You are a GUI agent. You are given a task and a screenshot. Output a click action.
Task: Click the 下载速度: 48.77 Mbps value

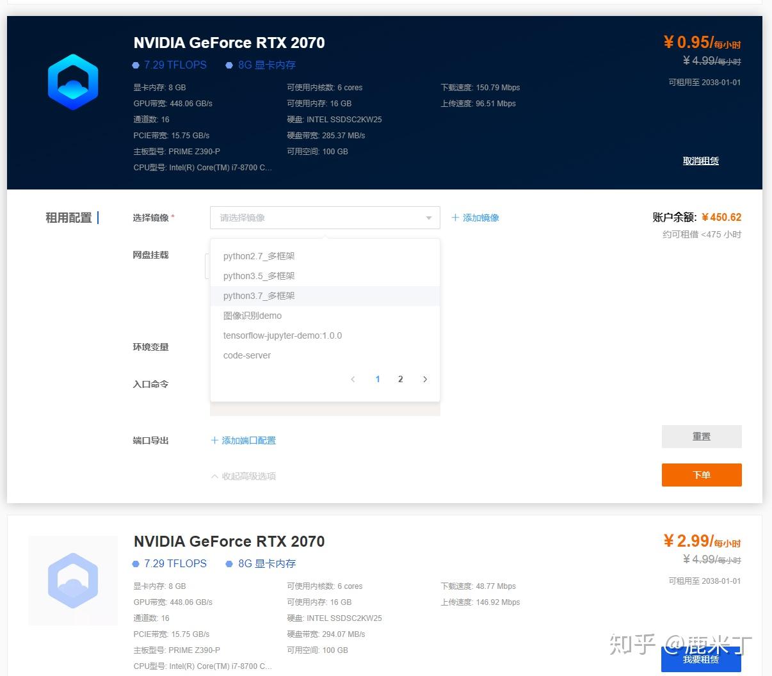click(x=478, y=586)
